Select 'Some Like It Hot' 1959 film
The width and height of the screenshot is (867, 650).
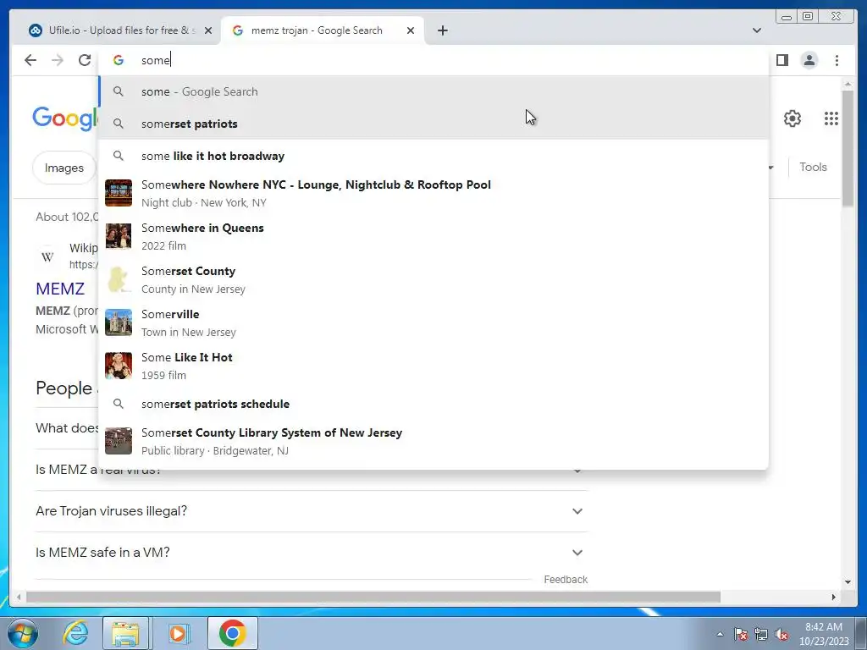[433, 366]
